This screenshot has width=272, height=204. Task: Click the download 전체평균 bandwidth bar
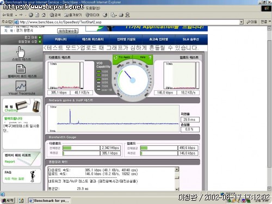[x=81, y=148]
